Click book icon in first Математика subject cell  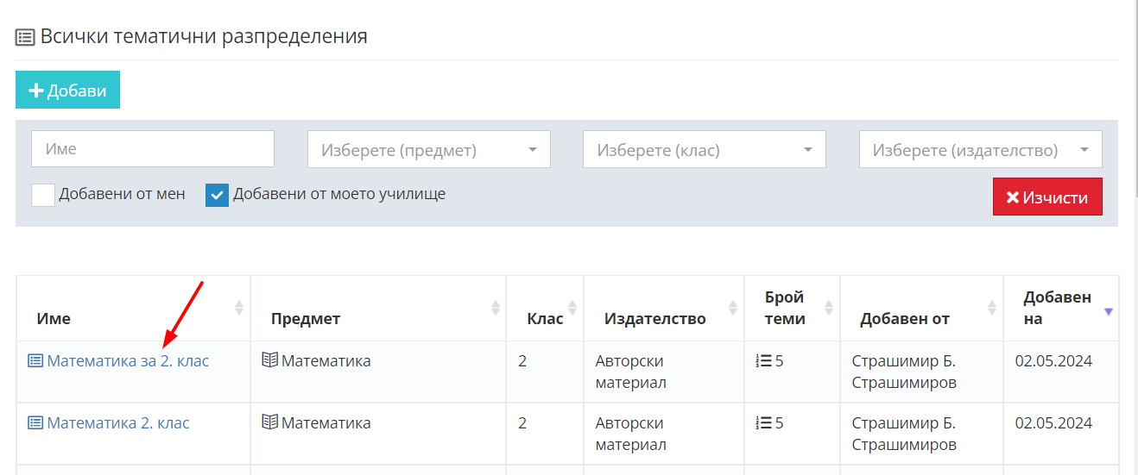tap(270, 360)
